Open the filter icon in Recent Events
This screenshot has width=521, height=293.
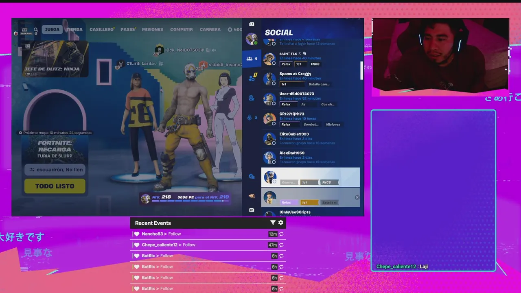[273, 223]
